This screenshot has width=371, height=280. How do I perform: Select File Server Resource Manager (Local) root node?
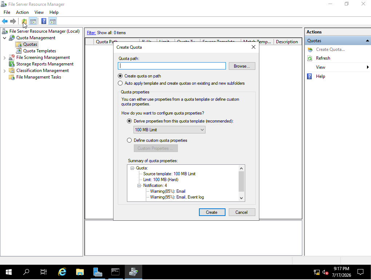pyautogui.click(x=44, y=31)
